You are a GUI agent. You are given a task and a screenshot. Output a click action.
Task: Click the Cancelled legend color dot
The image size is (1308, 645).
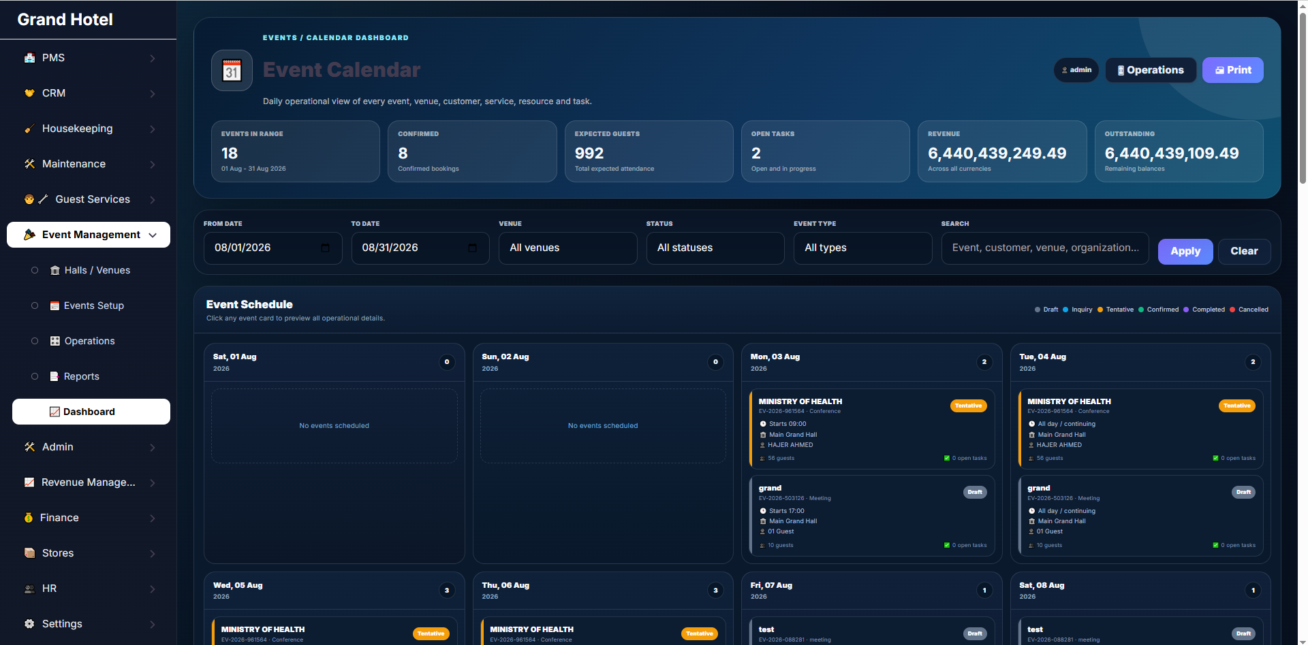(x=1232, y=310)
